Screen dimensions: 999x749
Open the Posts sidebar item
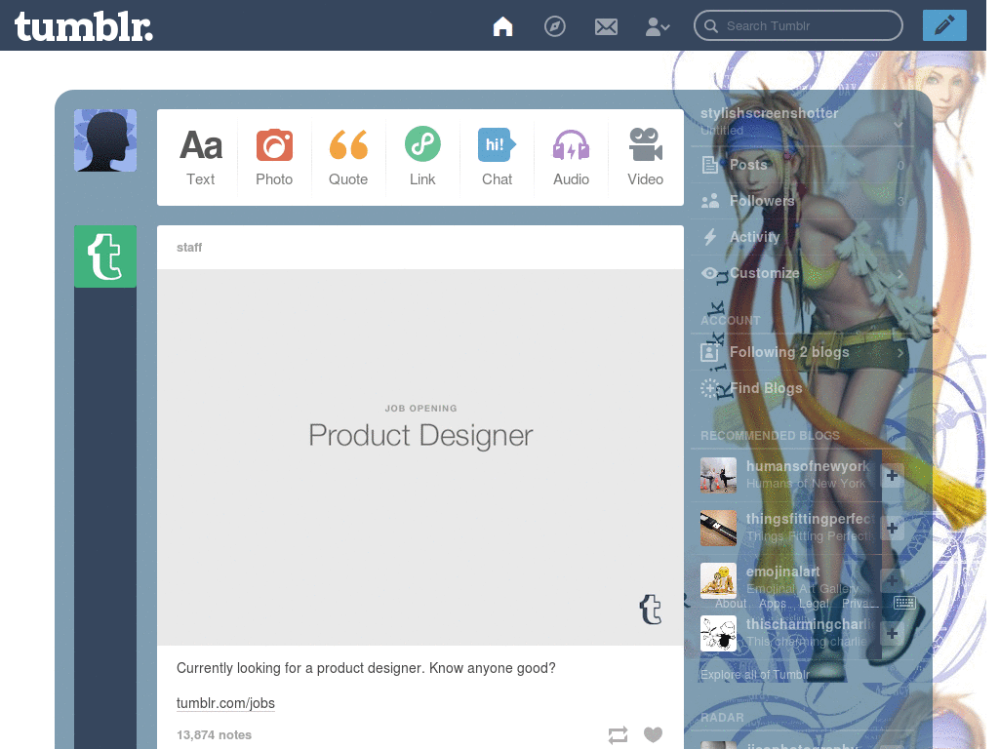(802, 165)
